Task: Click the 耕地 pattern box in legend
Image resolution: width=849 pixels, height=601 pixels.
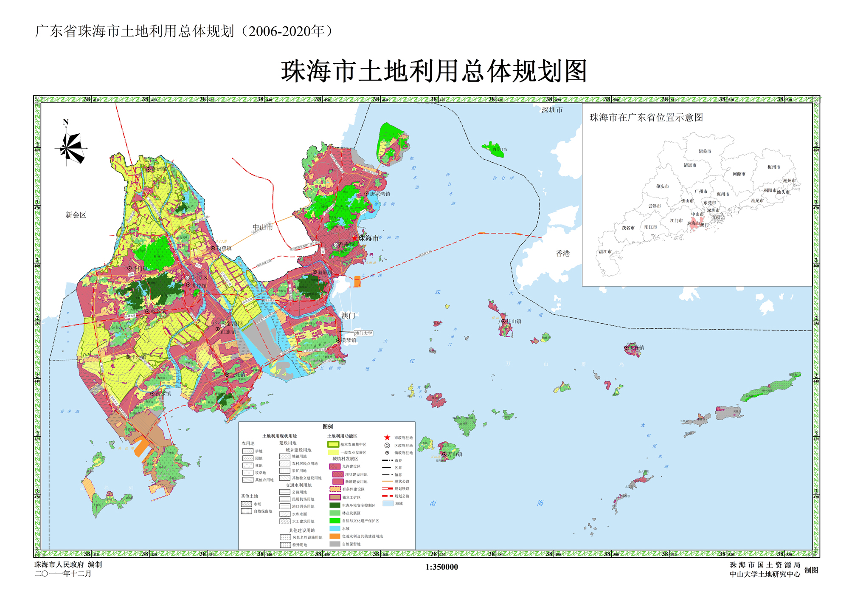Action: click(x=248, y=451)
